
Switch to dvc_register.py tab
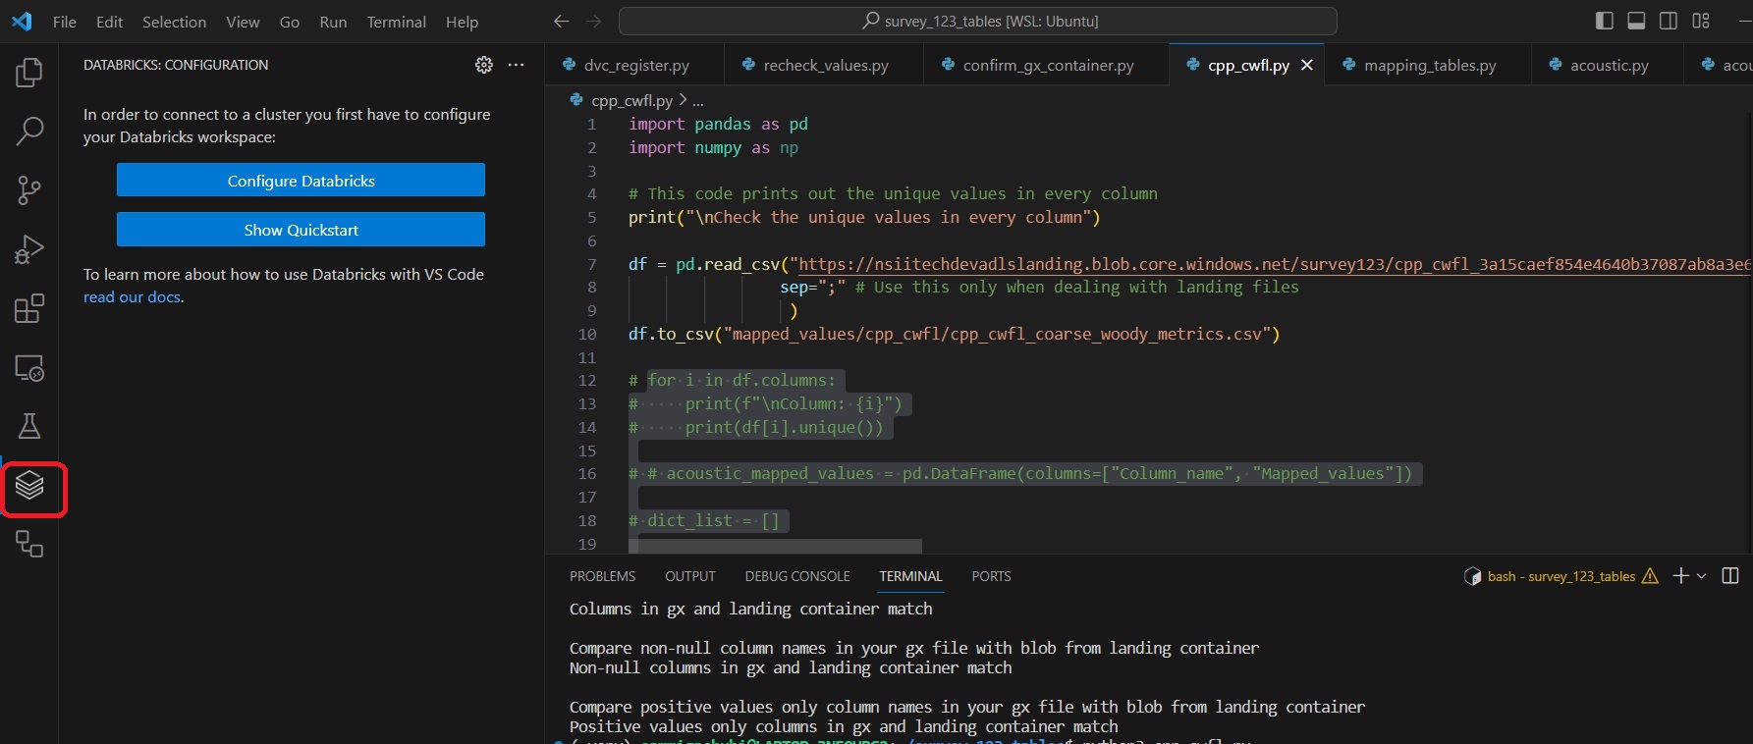click(635, 65)
